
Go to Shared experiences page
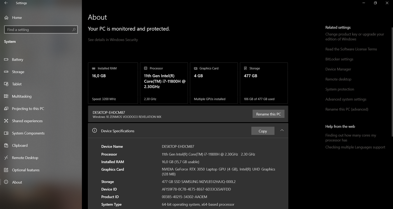coord(27,121)
